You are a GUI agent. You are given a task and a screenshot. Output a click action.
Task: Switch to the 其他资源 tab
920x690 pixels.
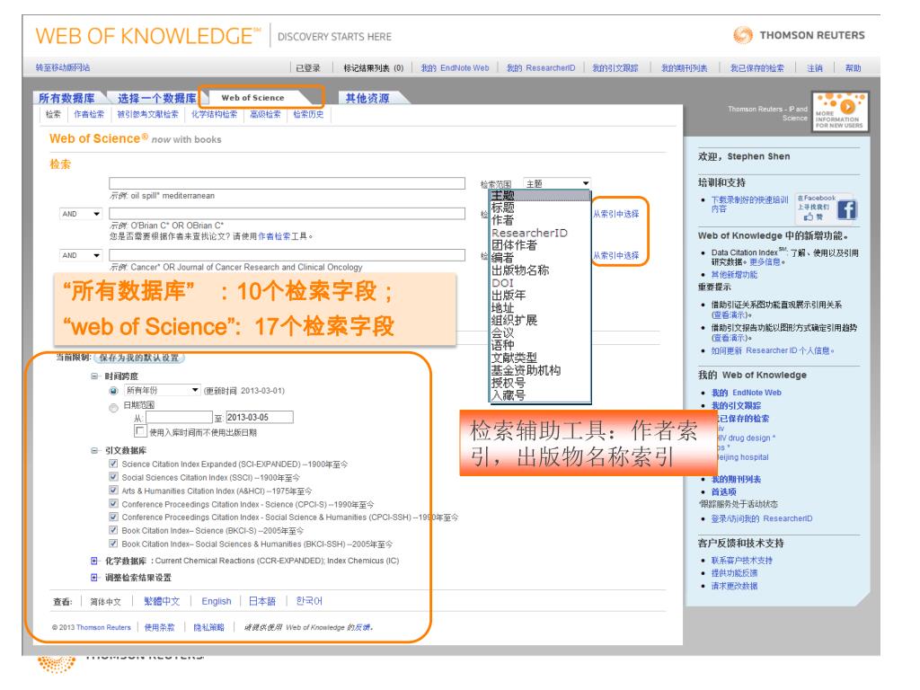point(367,98)
